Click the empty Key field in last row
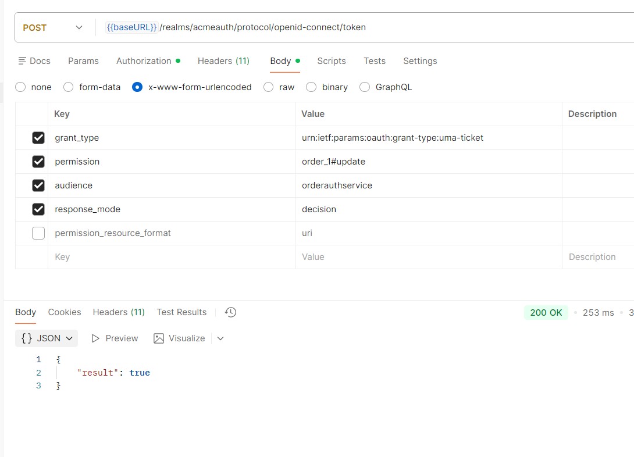The image size is (634, 457). coord(169,257)
